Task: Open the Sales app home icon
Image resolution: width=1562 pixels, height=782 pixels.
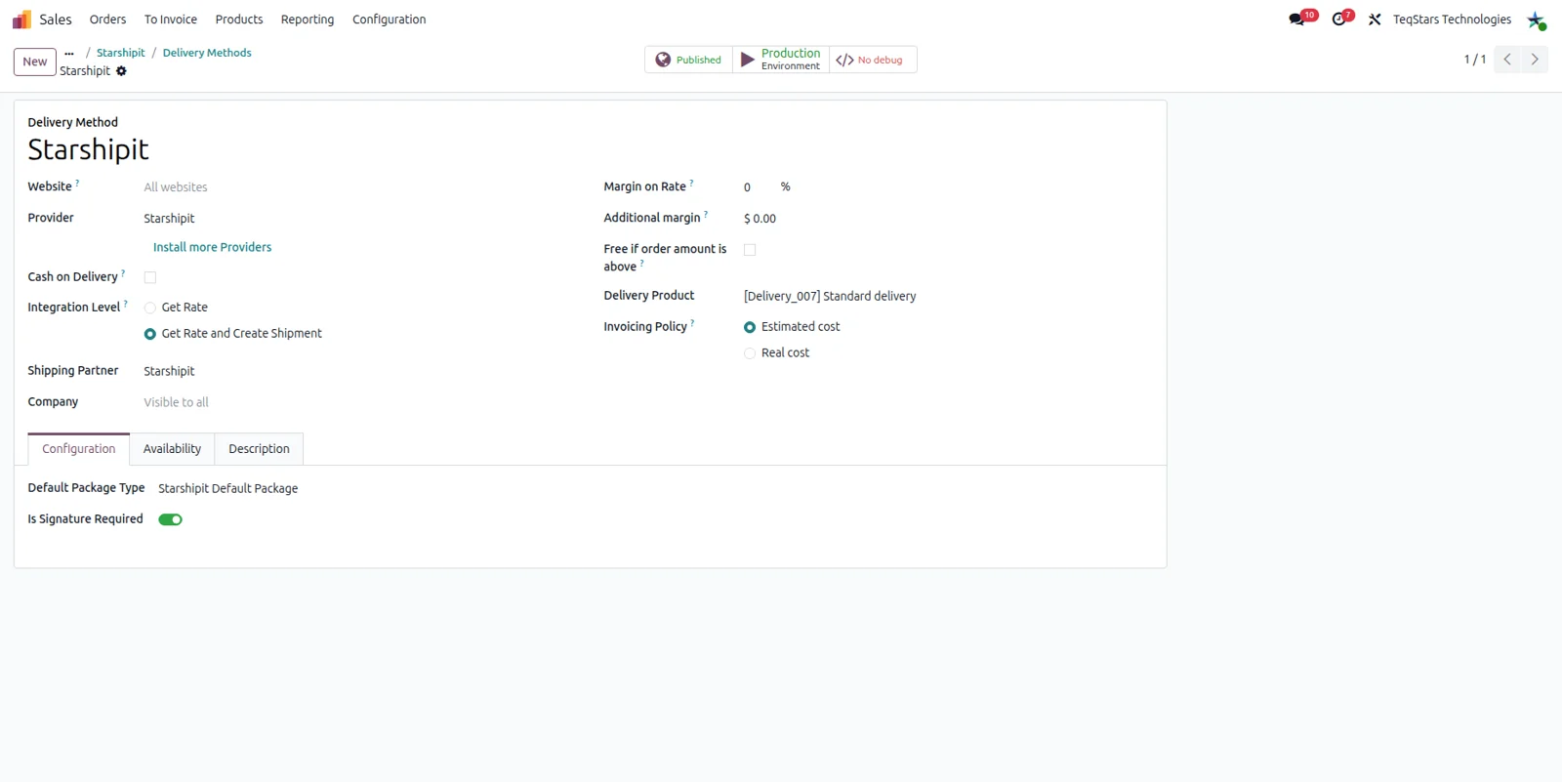Action: 21,20
